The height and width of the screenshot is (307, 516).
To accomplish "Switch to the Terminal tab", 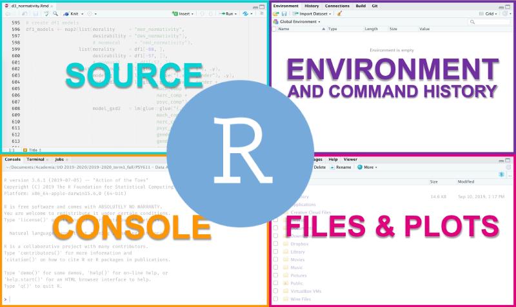I will [x=35, y=159].
